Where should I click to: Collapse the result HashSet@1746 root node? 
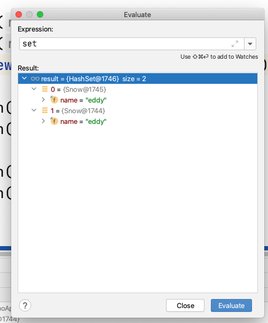25,78
